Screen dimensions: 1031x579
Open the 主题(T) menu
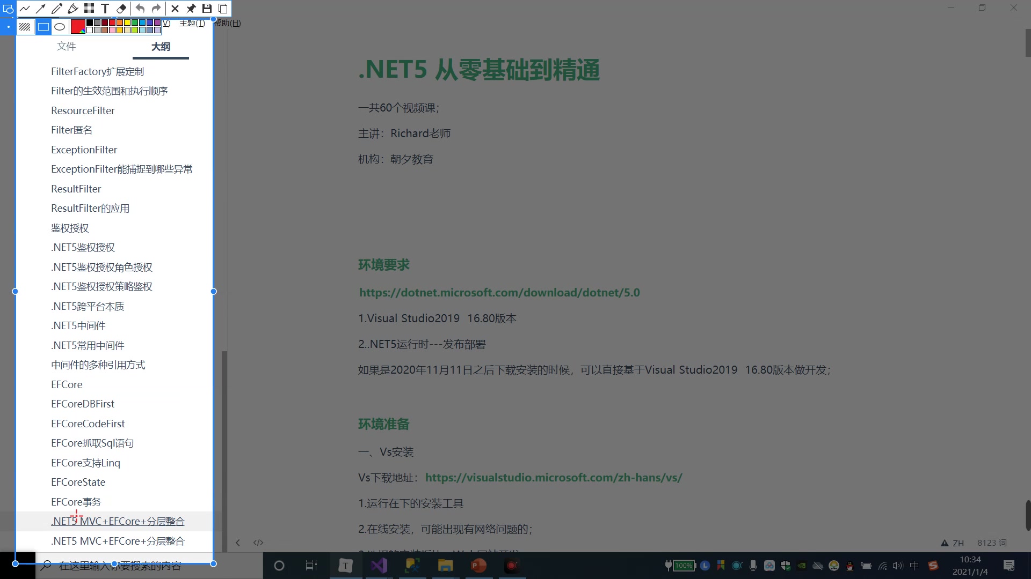[x=192, y=23]
